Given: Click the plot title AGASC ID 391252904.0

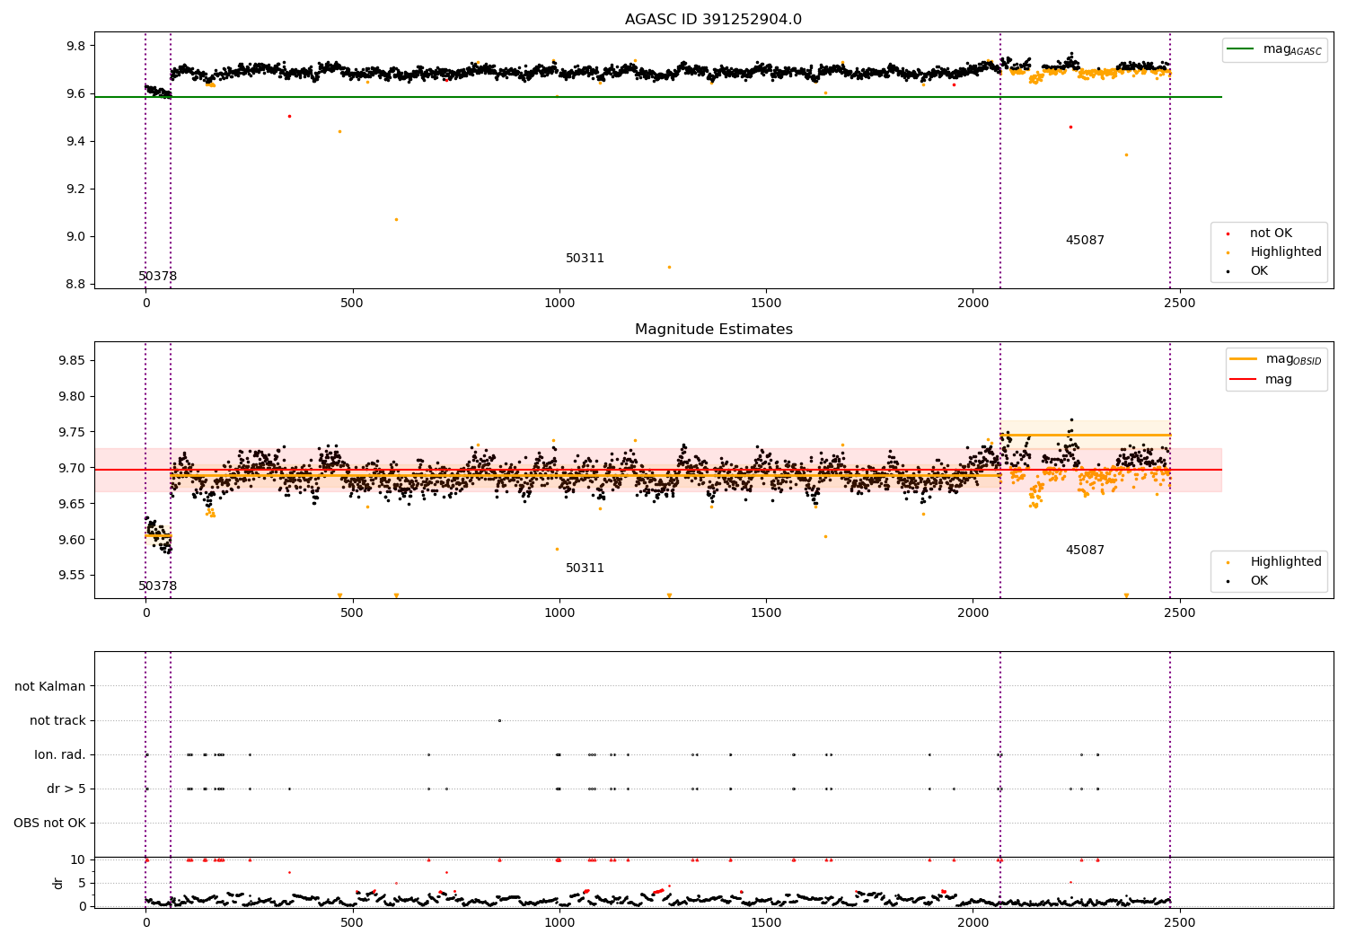Looking at the screenshot, I should click(713, 19).
